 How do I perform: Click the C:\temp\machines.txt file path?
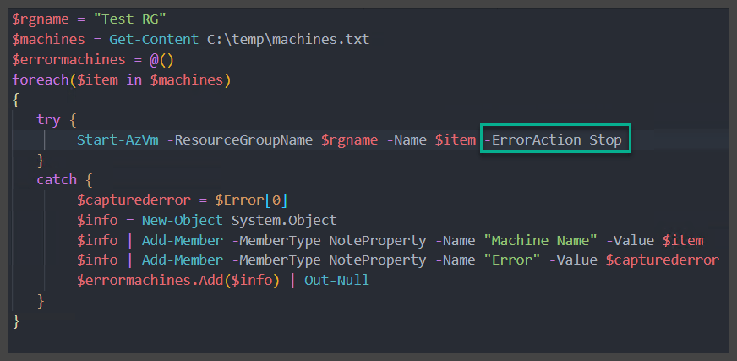pyautogui.click(x=250, y=40)
